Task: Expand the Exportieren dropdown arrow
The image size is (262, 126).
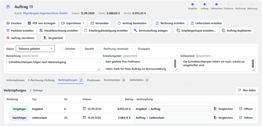Action: coord(84,23)
